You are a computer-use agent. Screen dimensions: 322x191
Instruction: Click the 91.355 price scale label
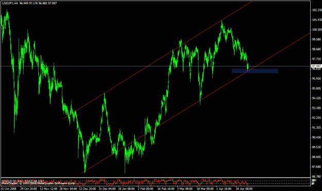click(316, 128)
